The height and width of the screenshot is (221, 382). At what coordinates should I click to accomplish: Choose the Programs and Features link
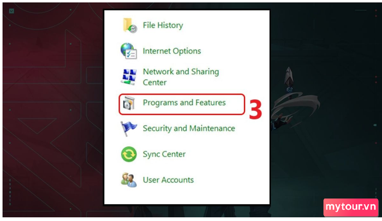coord(184,103)
